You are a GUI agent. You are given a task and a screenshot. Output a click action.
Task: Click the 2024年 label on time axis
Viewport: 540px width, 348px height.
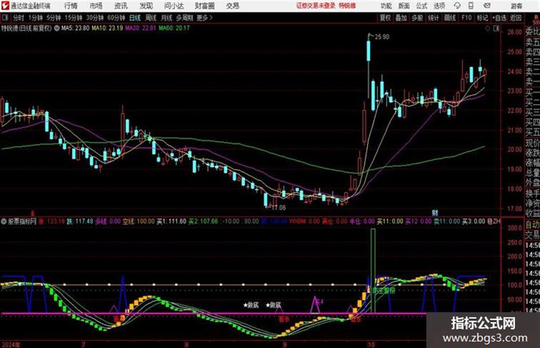(11, 345)
